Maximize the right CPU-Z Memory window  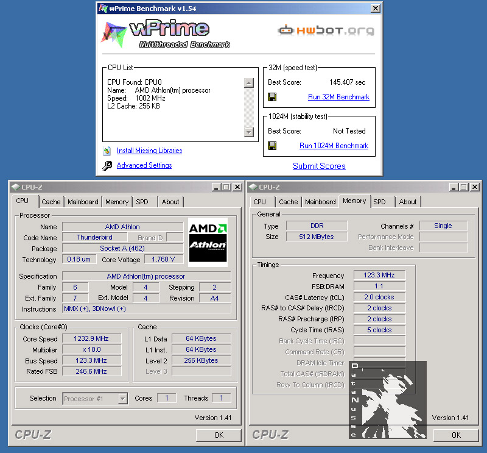464,187
